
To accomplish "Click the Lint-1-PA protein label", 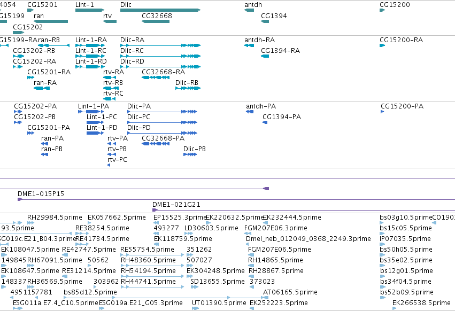I will [94, 106].
